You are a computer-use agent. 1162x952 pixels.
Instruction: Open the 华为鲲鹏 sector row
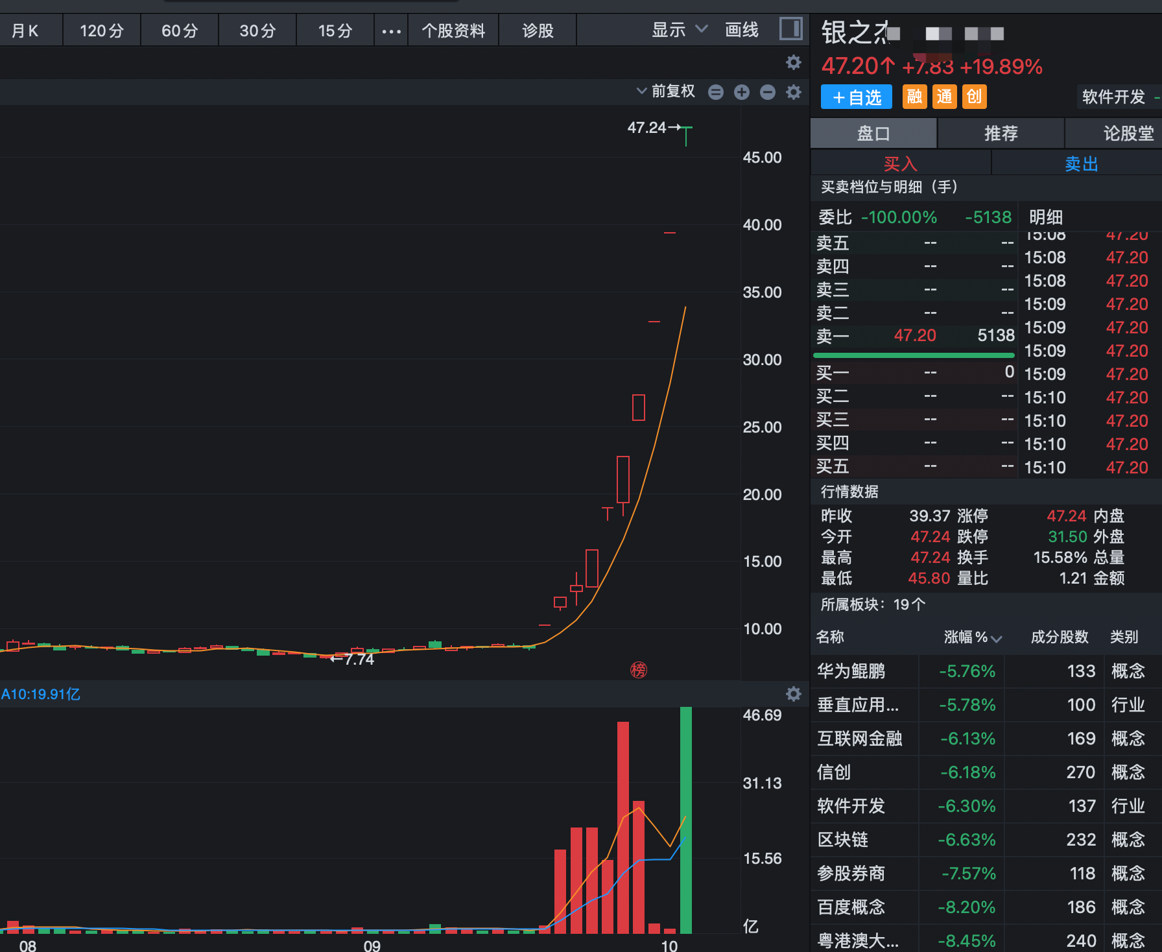[986, 671]
